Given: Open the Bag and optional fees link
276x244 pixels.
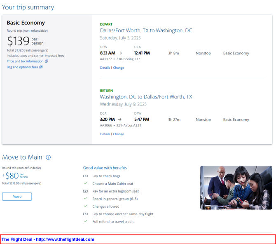Looking at the screenshot, I should 22,67.
